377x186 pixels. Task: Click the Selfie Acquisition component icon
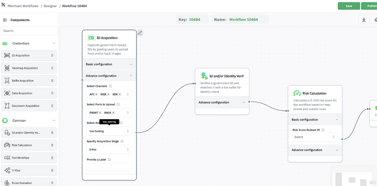[7, 81]
